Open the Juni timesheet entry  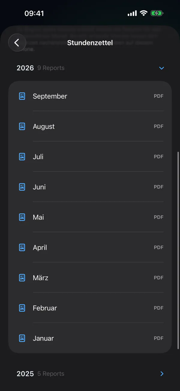click(x=90, y=187)
